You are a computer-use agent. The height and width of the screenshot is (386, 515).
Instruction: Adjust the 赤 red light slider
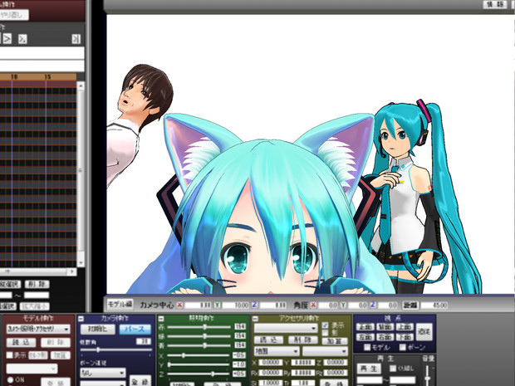click(199, 327)
